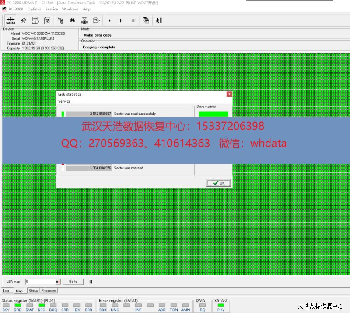Viewport: 350px width, 313px height.
Task: Switch to the Log tab
Action: click(6, 291)
